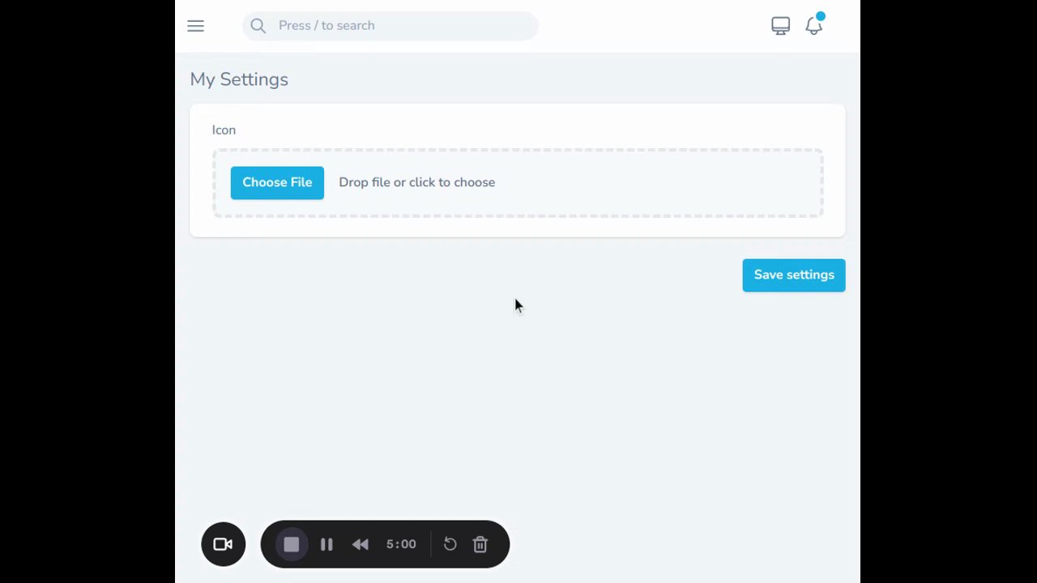
Task: Click the 'My Settings' page heading
Action: (239, 79)
